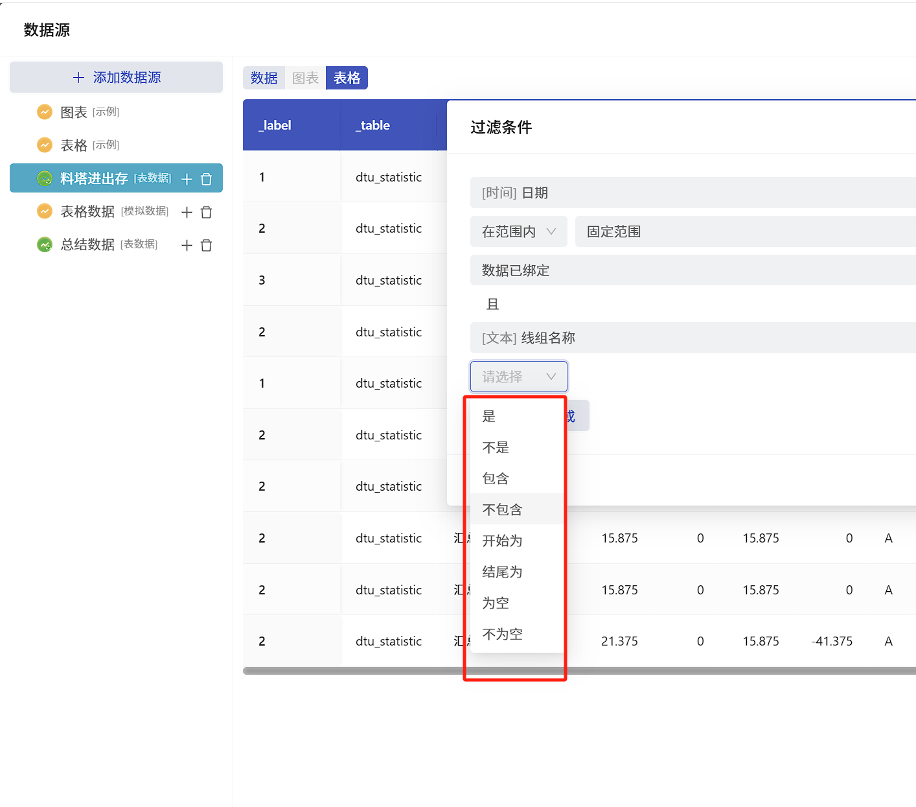This screenshot has height=807, width=916.
Task: Choose 结尾为 from the dropdown list
Action: coord(517,572)
